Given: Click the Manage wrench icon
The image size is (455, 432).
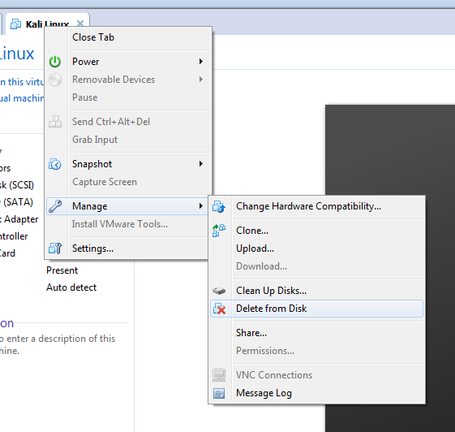Looking at the screenshot, I should click(55, 206).
